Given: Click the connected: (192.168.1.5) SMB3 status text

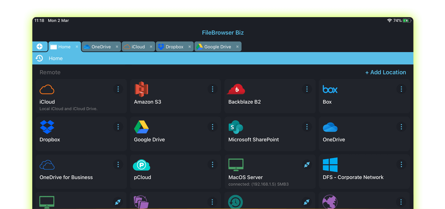Looking at the screenshot, I should pyautogui.click(x=259, y=184).
